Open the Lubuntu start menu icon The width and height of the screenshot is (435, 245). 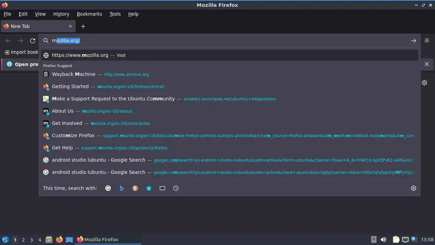(x=5, y=240)
